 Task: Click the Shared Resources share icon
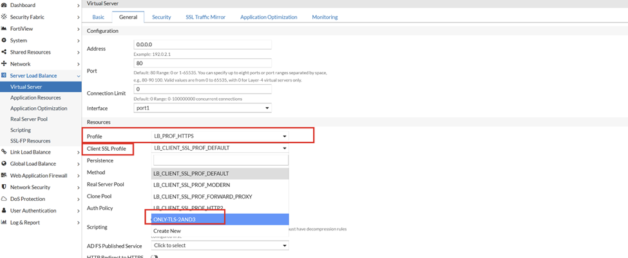[4, 52]
